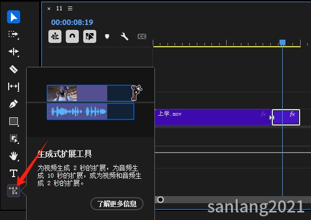Add a marker with the marker icon
The height and width of the screenshot is (220, 311).
(x=107, y=36)
